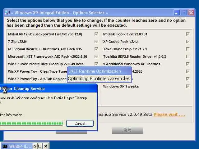Image resolution: width=199 pixels, height=149 pixels.
Task: Enable Toshiba UDF2.5 Reader Driver checkbox
Action: tap(188, 56)
